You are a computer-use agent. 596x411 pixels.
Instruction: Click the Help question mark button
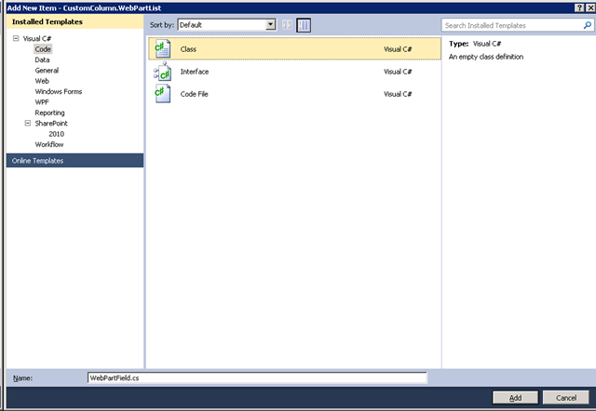(x=579, y=7)
